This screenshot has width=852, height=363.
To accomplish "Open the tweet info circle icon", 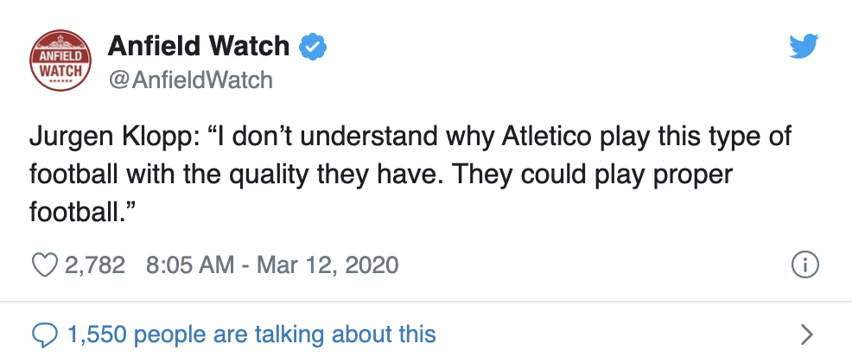I will (804, 265).
